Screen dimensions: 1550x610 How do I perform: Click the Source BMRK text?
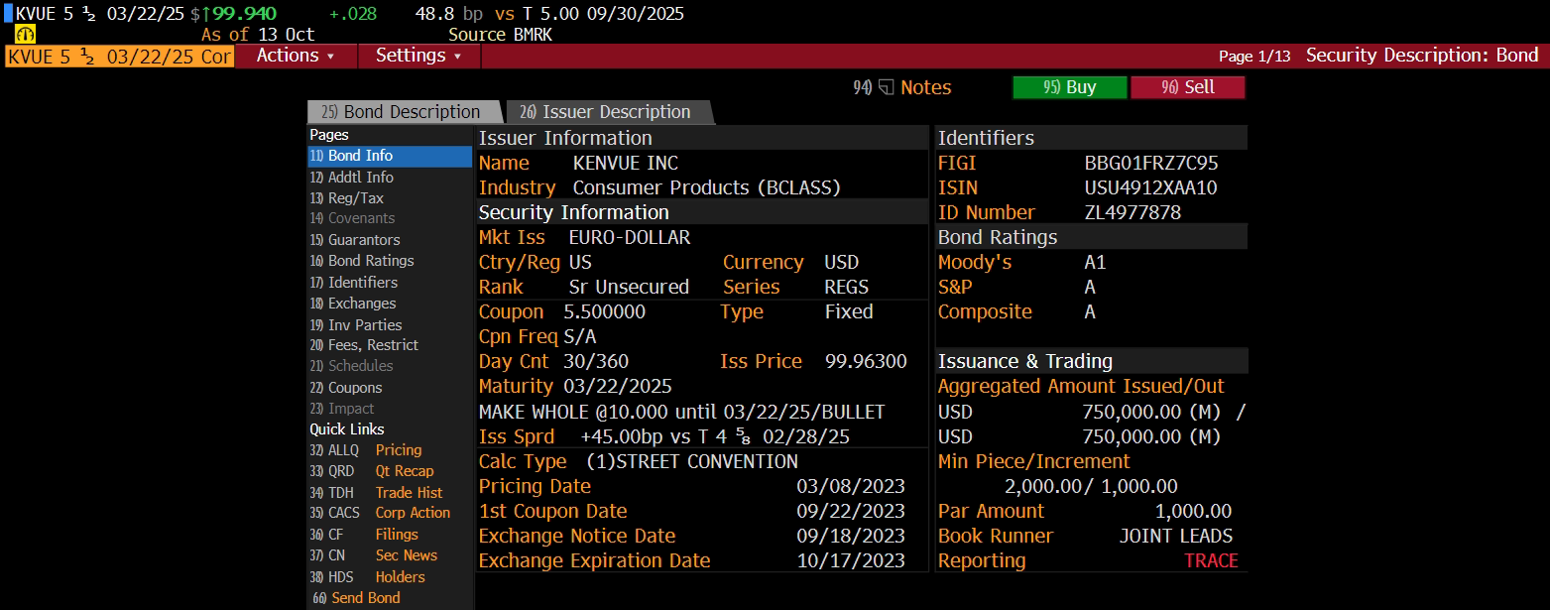tap(500, 35)
